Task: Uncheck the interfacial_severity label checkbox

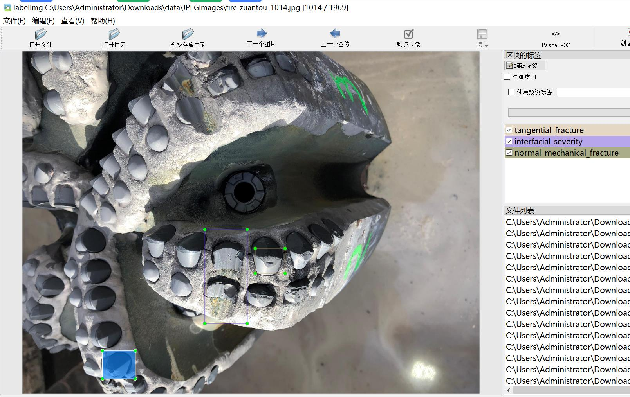Action: point(509,141)
